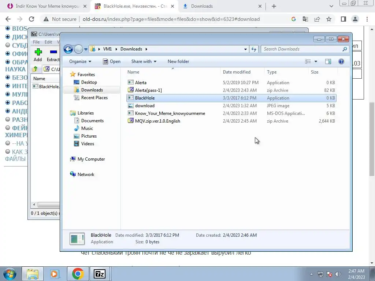
Task: Select My Computer in the navigation pane
Action: pos(87,159)
